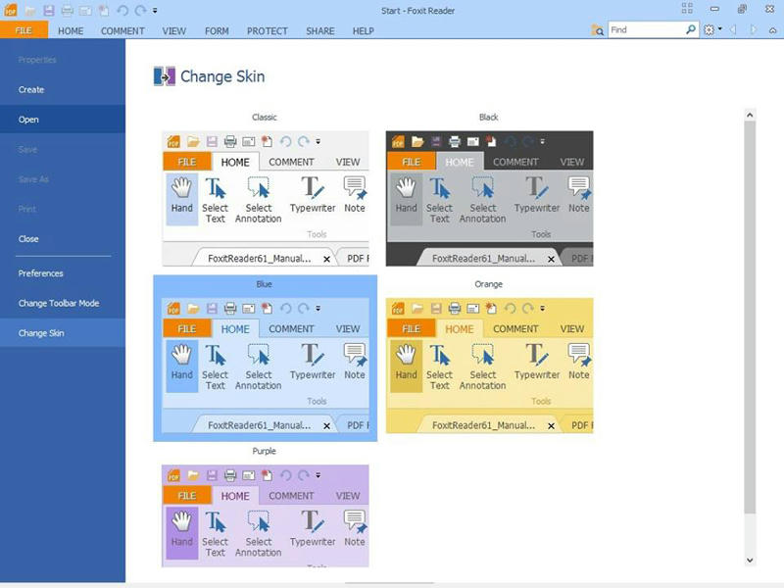The height and width of the screenshot is (588, 784).
Task: Click the Email envelope icon in quick access toolbar
Action: coord(85,11)
